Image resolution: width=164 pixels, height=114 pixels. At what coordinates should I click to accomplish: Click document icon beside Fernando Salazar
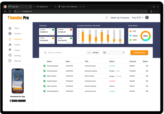coord(45,71)
